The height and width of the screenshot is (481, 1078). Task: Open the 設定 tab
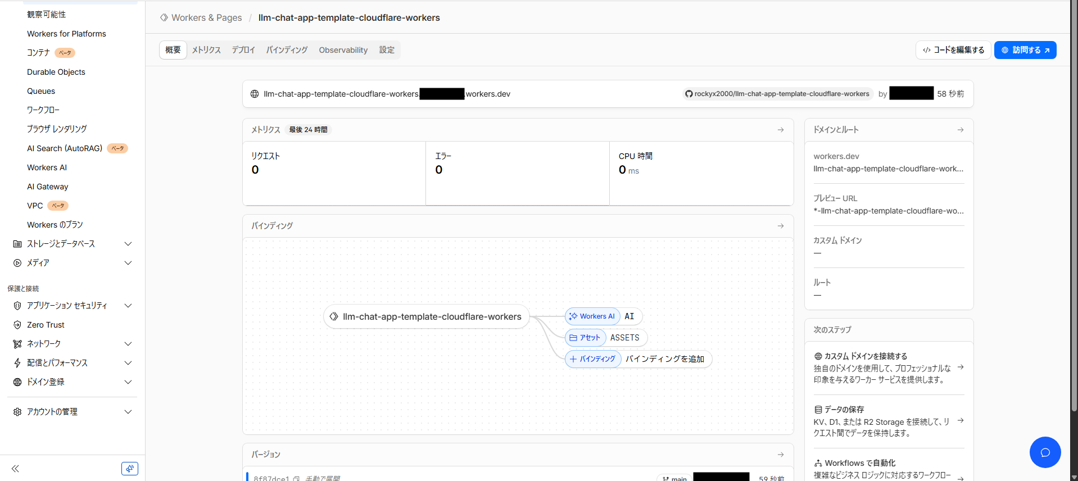[x=387, y=50]
